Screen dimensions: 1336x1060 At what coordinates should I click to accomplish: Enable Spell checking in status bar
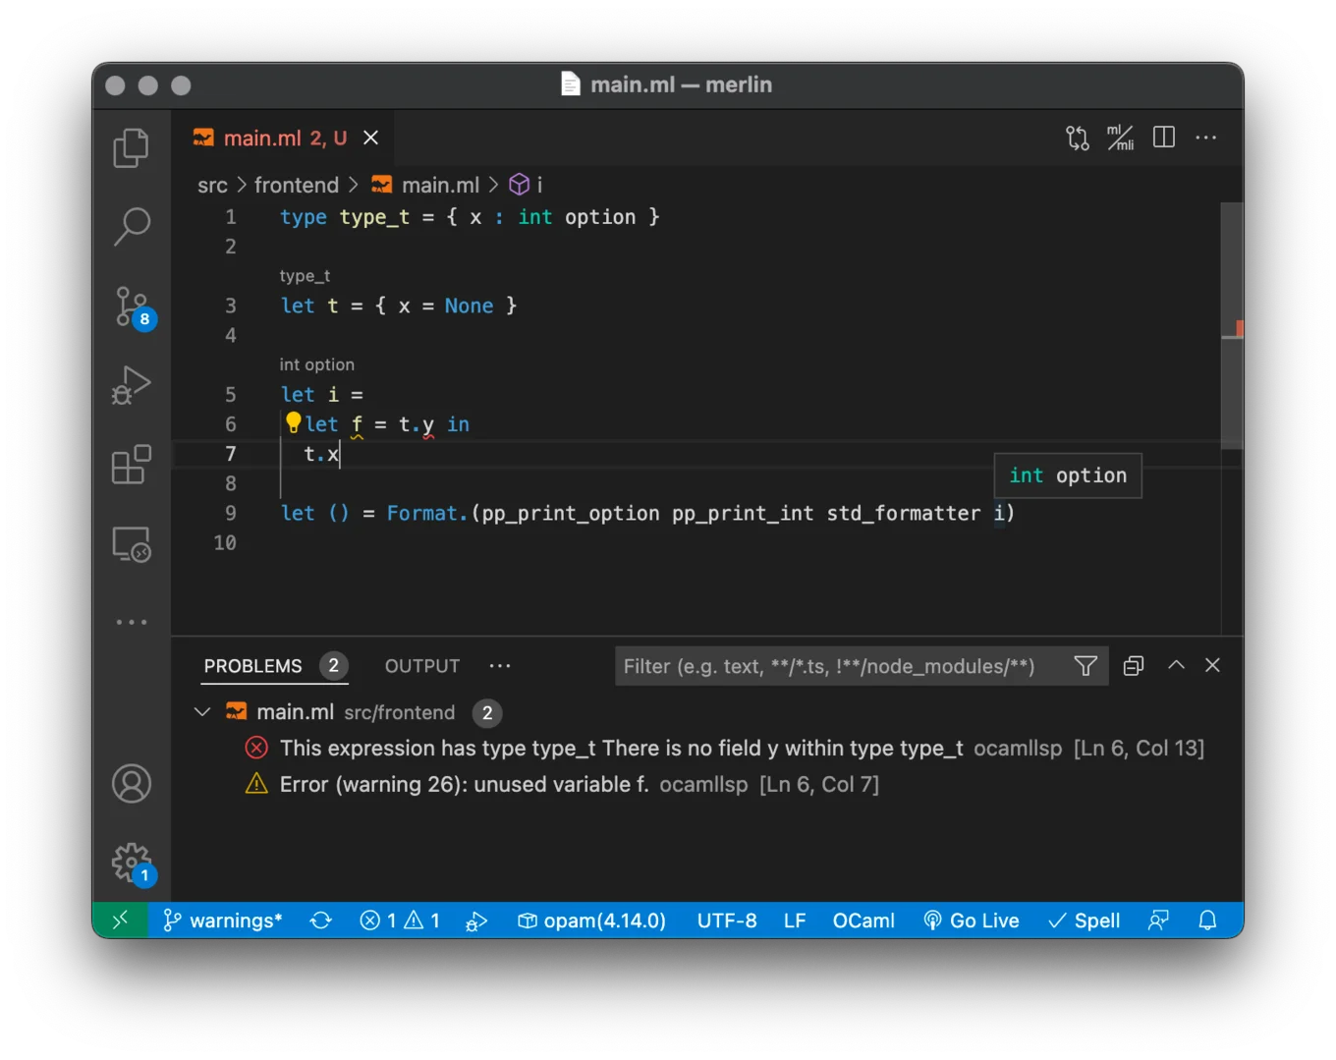pos(1085,921)
